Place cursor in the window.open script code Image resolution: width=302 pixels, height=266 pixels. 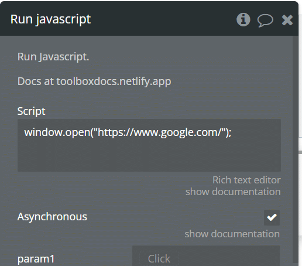point(128,132)
